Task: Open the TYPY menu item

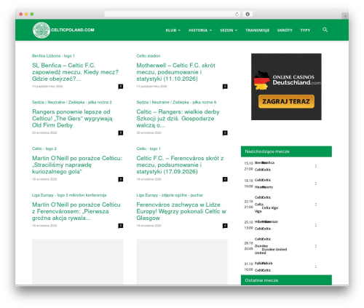Action: pos(305,30)
